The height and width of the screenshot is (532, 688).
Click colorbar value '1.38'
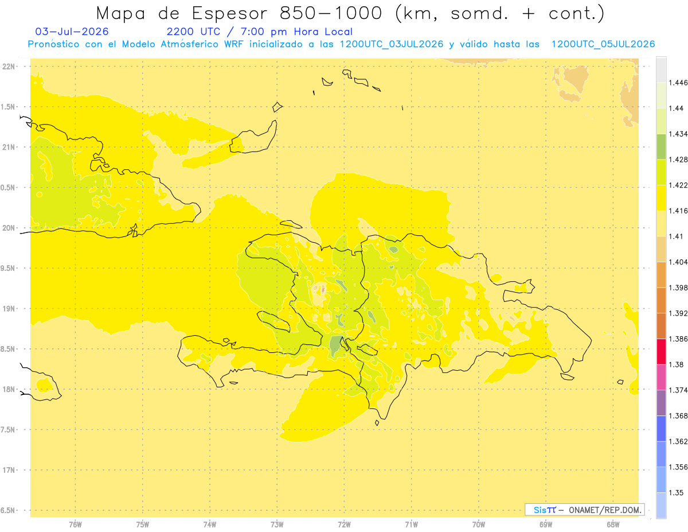click(677, 364)
